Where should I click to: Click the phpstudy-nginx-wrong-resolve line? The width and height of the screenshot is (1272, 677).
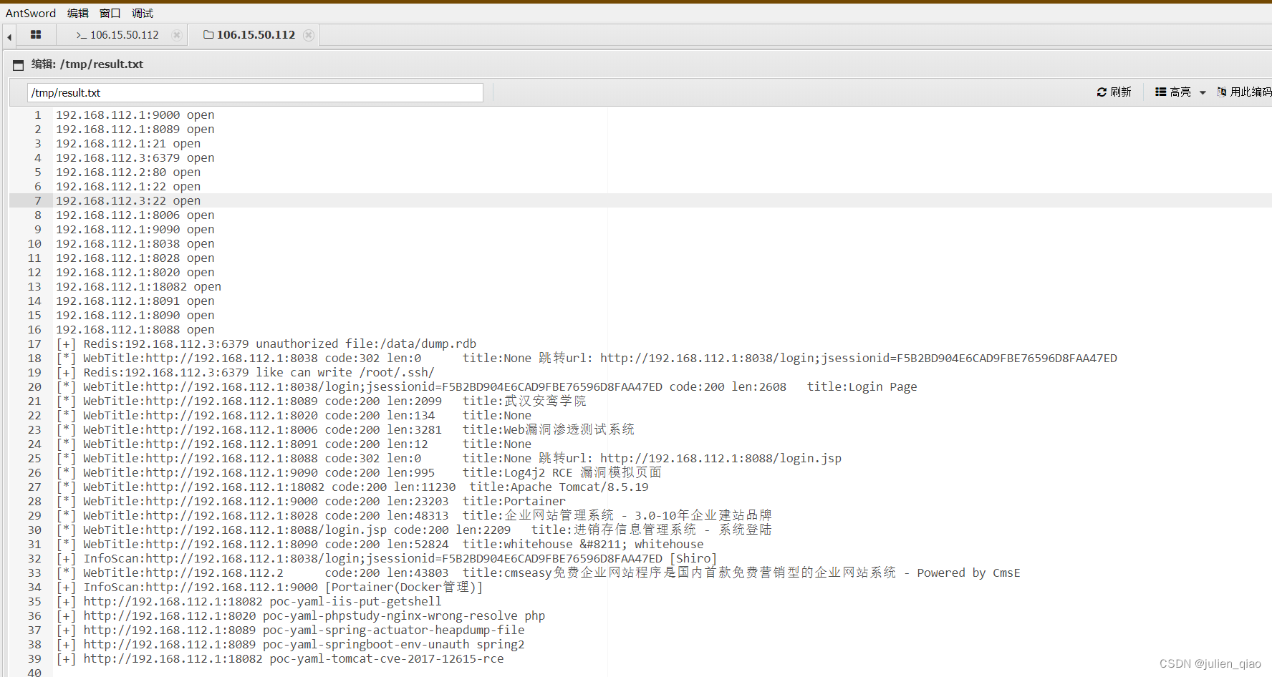[301, 615]
